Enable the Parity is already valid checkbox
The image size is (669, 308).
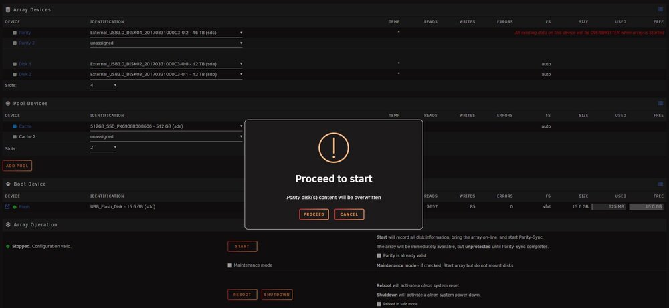[379, 256]
